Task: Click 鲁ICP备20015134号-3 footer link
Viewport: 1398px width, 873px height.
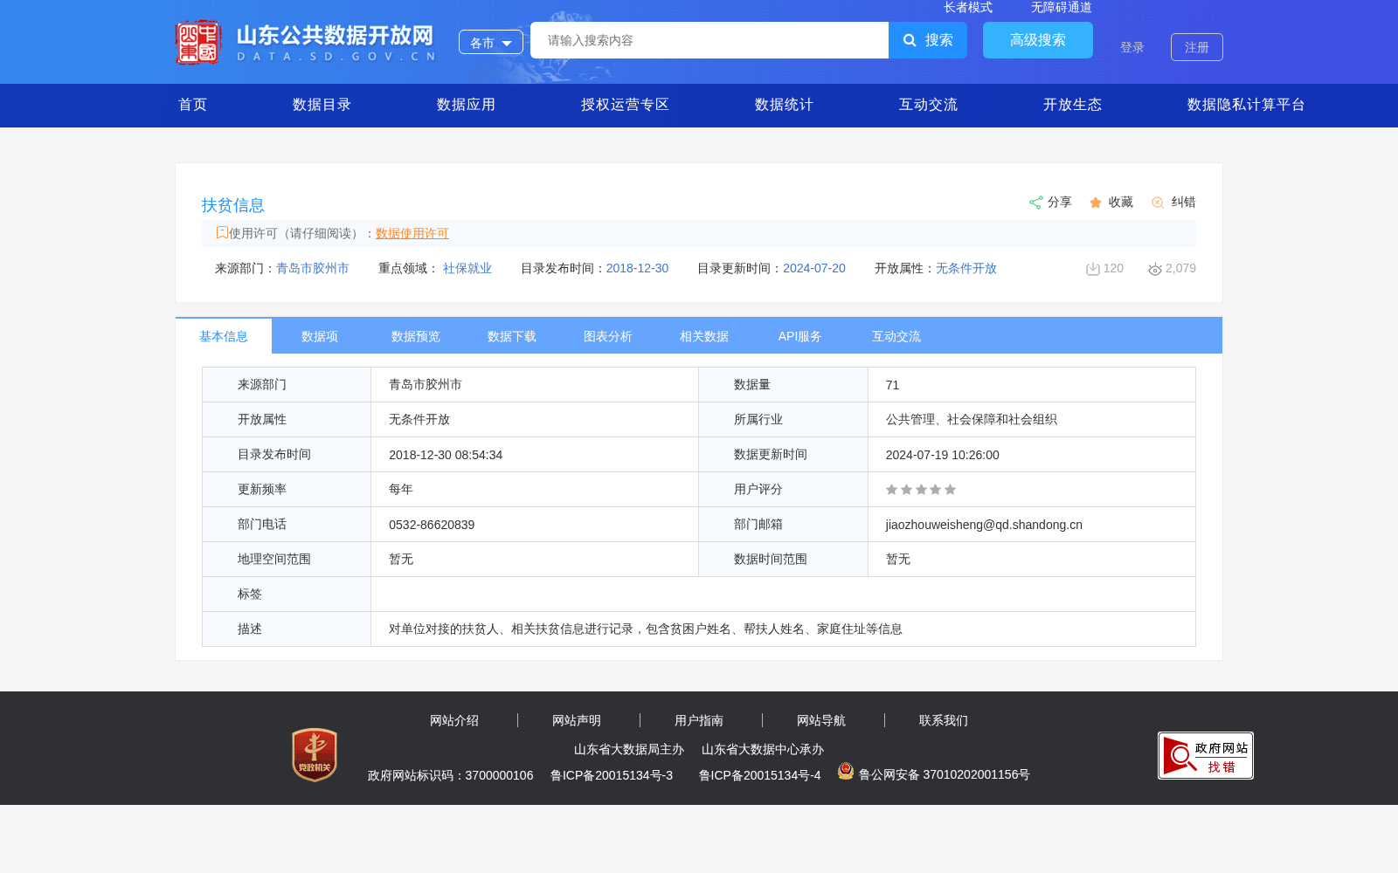Action: click(x=612, y=775)
